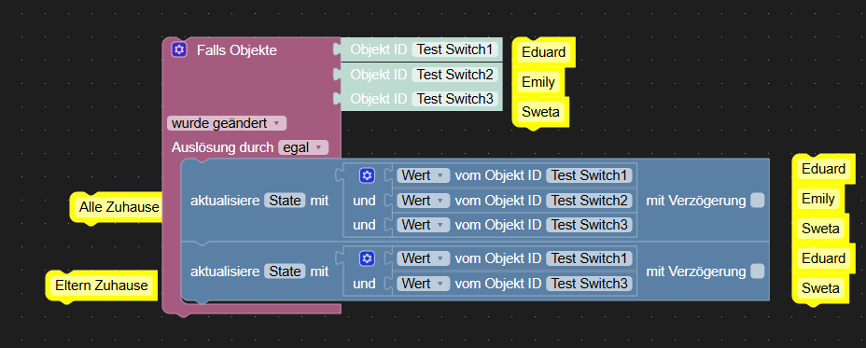
Task: Click the 'Falls Objekte' block title
Action: coord(237,50)
